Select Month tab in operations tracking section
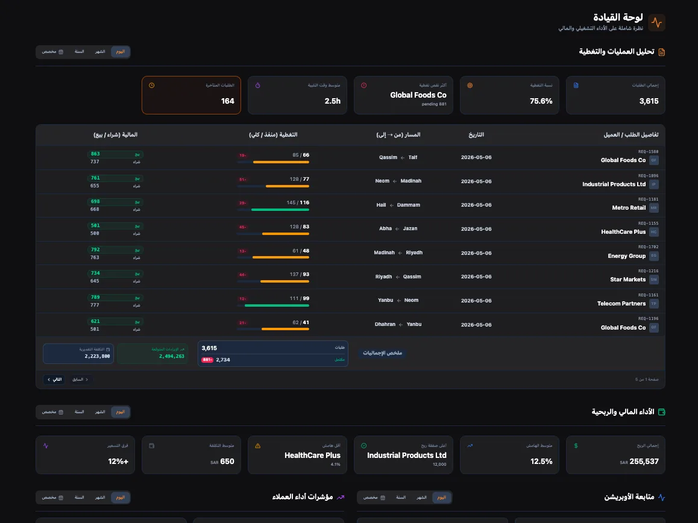This screenshot has width=698, height=523. coord(421,497)
